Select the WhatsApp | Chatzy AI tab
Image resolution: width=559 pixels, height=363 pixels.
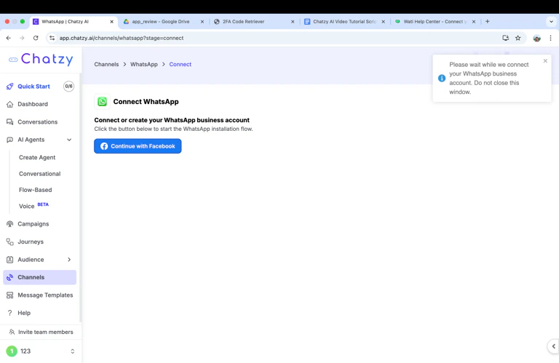click(x=65, y=21)
